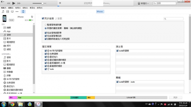
Task: Toggle 包含語音備忘錄 checkbox
Action: click(x=46, y=36)
